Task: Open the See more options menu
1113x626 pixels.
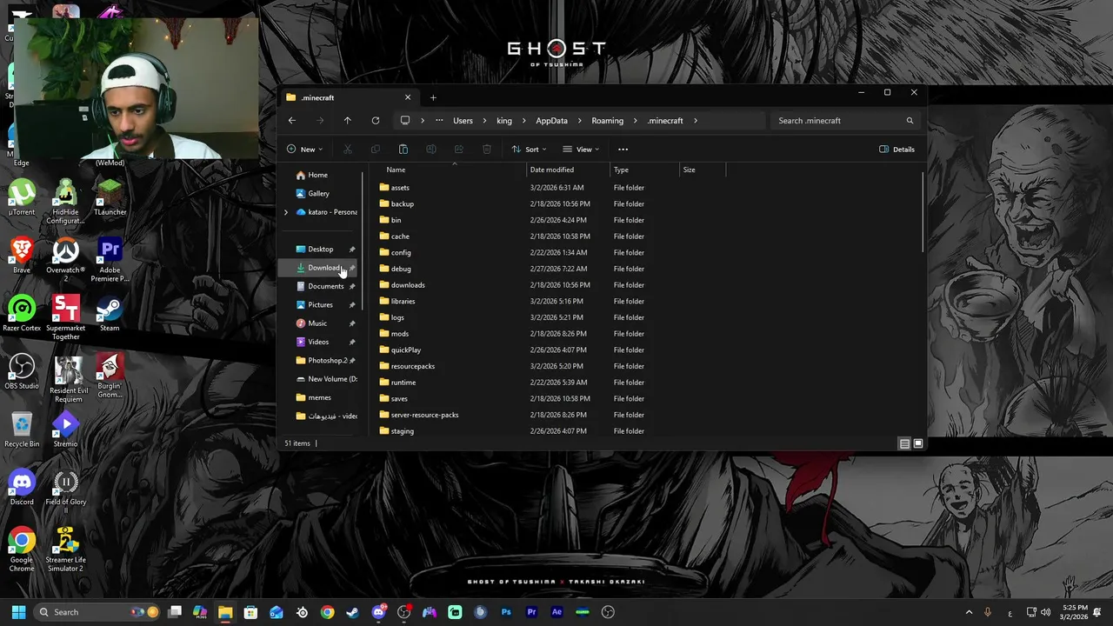Action: tap(623, 150)
